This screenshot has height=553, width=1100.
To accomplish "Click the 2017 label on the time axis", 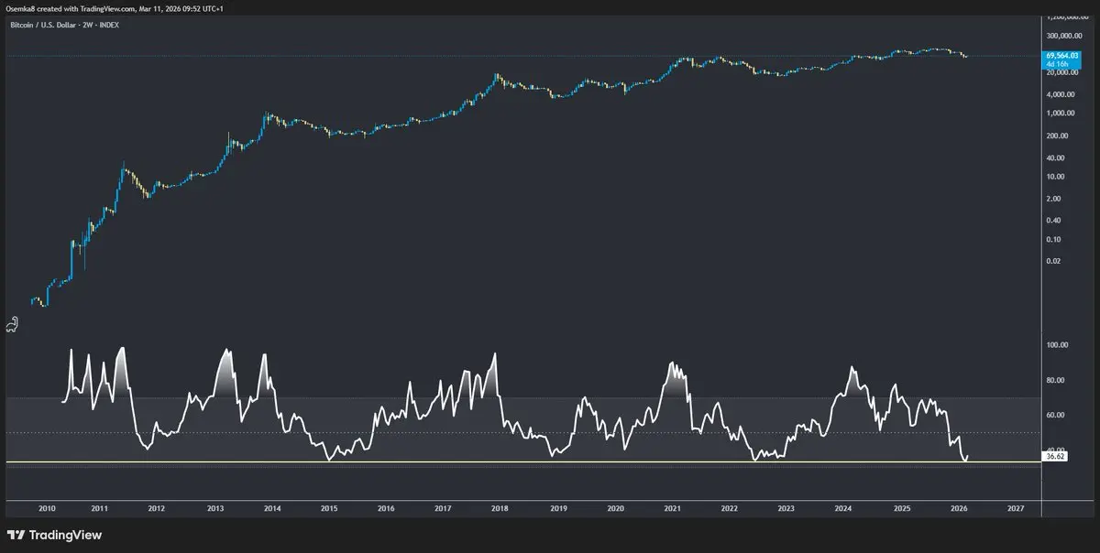I will (443, 507).
